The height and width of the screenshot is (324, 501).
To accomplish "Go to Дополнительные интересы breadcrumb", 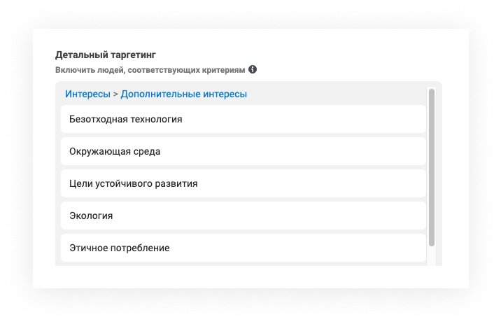I will [183, 94].
